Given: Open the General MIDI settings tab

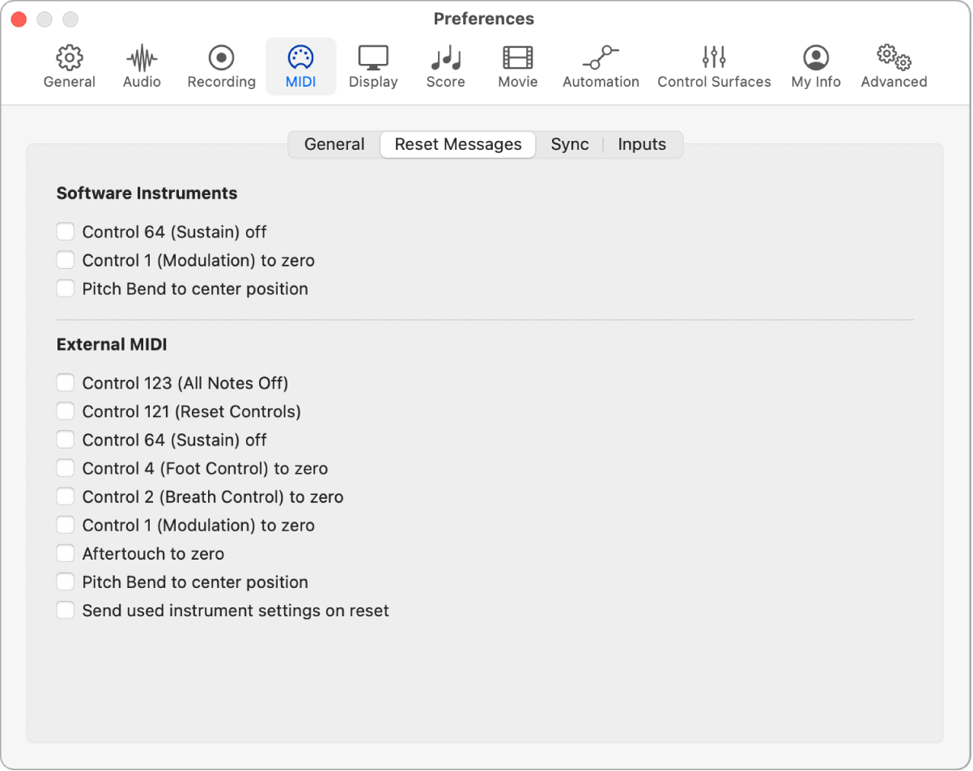Looking at the screenshot, I should 334,144.
